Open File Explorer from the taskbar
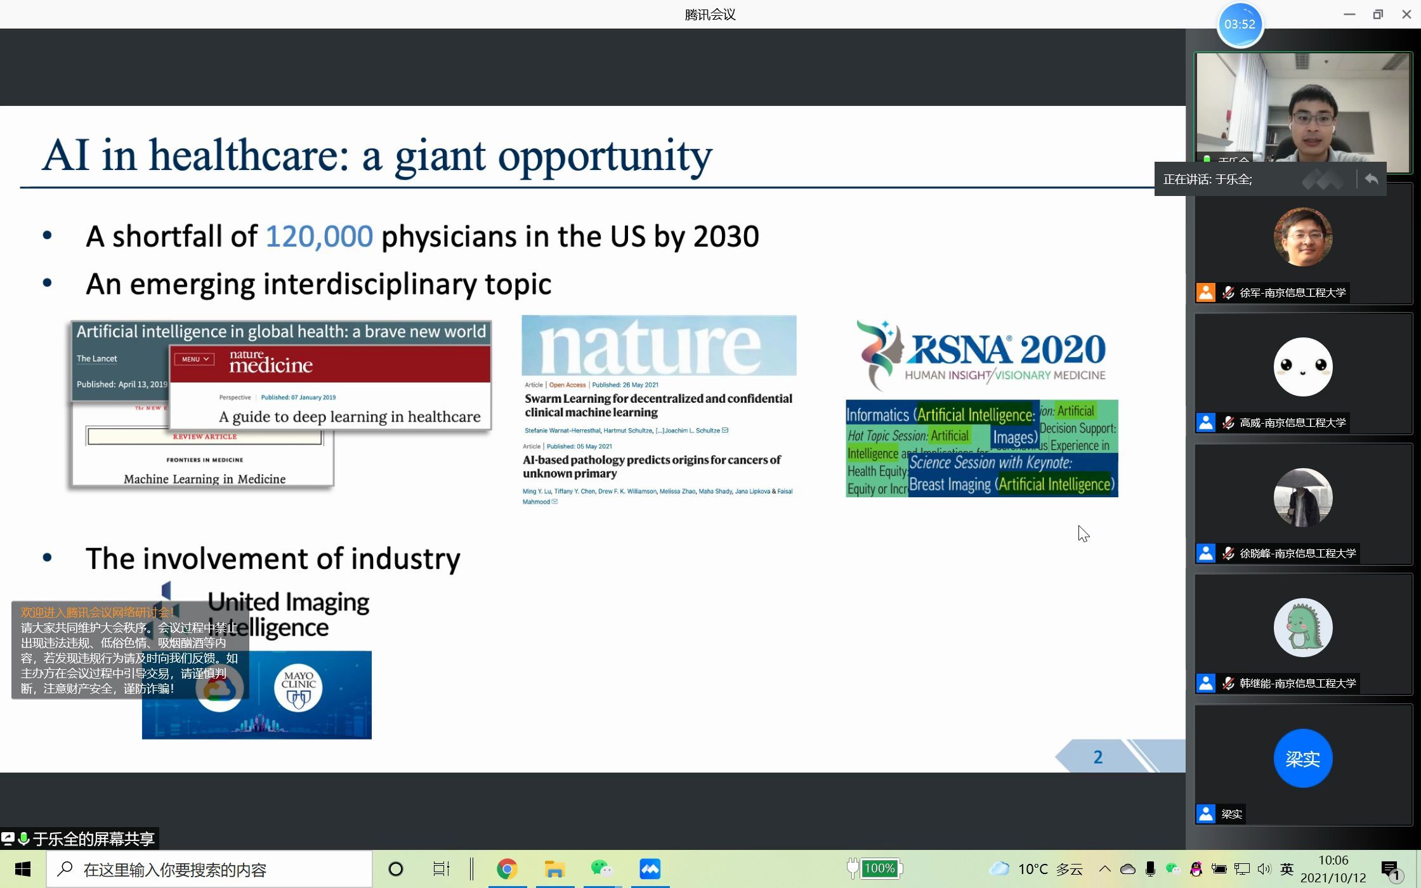 point(554,869)
